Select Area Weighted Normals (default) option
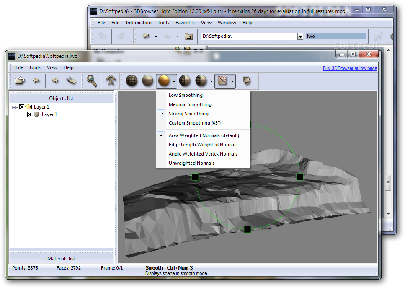 click(x=203, y=135)
